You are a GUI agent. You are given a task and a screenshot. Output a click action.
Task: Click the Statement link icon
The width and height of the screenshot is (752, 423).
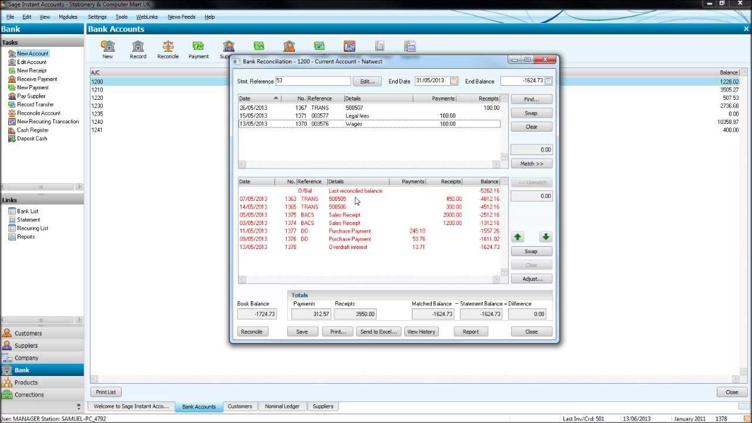(x=12, y=220)
